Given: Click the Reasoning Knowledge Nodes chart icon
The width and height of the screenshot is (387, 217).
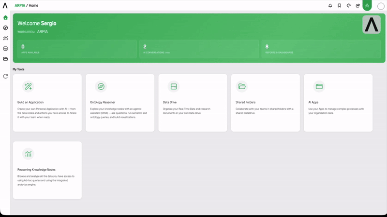Looking at the screenshot, I should pos(28,154).
